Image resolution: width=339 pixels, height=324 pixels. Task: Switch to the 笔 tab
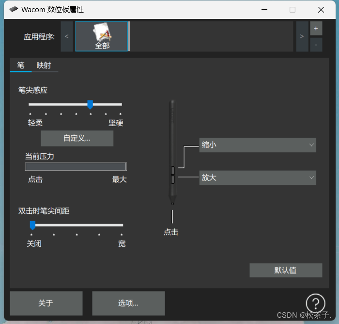click(21, 65)
